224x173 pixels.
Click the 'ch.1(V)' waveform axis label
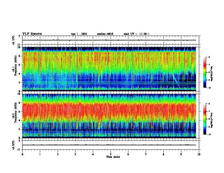14,40
